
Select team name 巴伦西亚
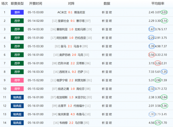80,38
